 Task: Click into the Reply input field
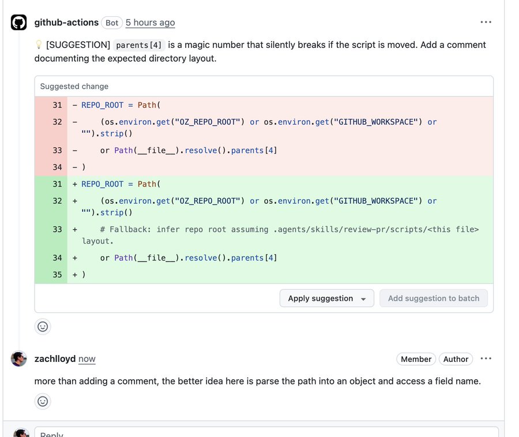coord(266,432)
